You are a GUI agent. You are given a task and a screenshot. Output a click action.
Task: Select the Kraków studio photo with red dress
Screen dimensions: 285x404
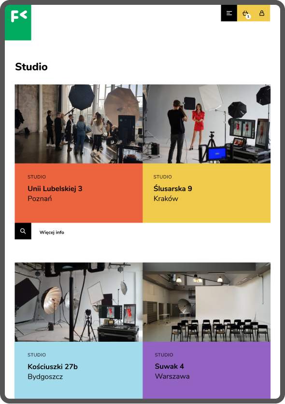coord(207,124)
